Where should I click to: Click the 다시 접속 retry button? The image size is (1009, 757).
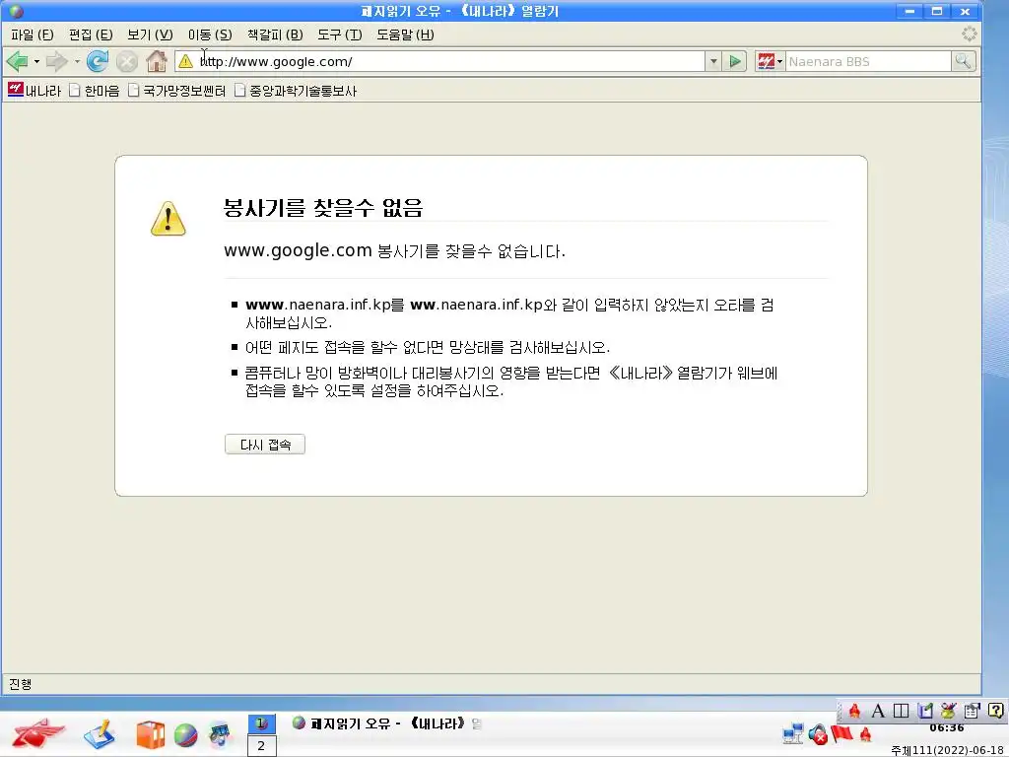[x=264, y=445]
